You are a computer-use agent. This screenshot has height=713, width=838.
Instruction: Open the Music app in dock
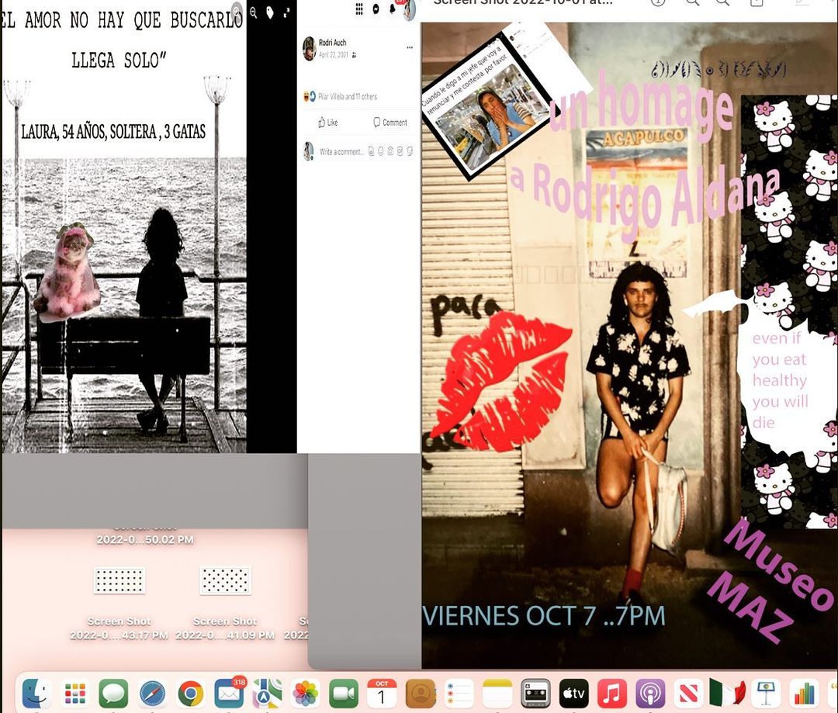click(x=611, y=693)
